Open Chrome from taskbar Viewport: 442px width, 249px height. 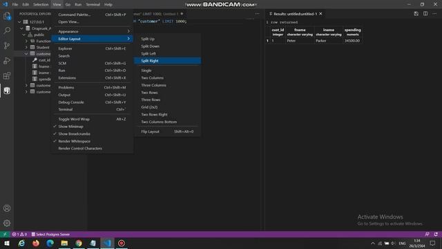coord(79,243)
